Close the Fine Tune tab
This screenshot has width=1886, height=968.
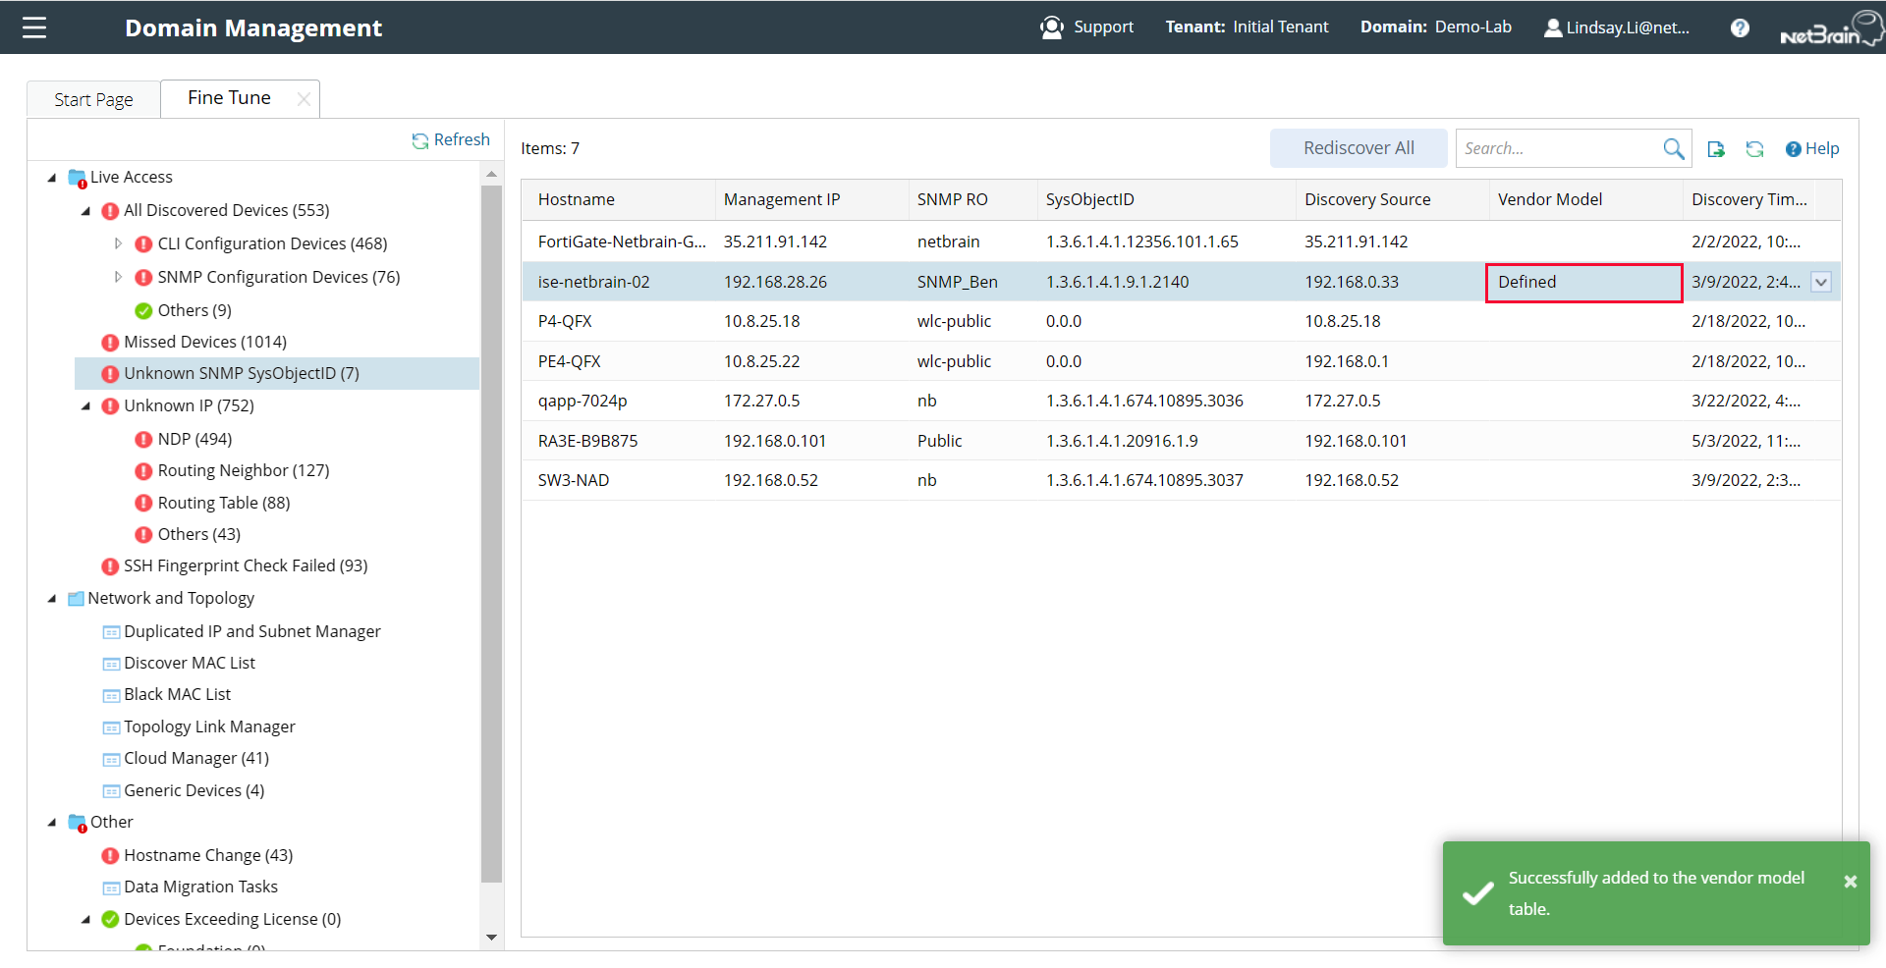pyautogui.click(x=304, y=98)
